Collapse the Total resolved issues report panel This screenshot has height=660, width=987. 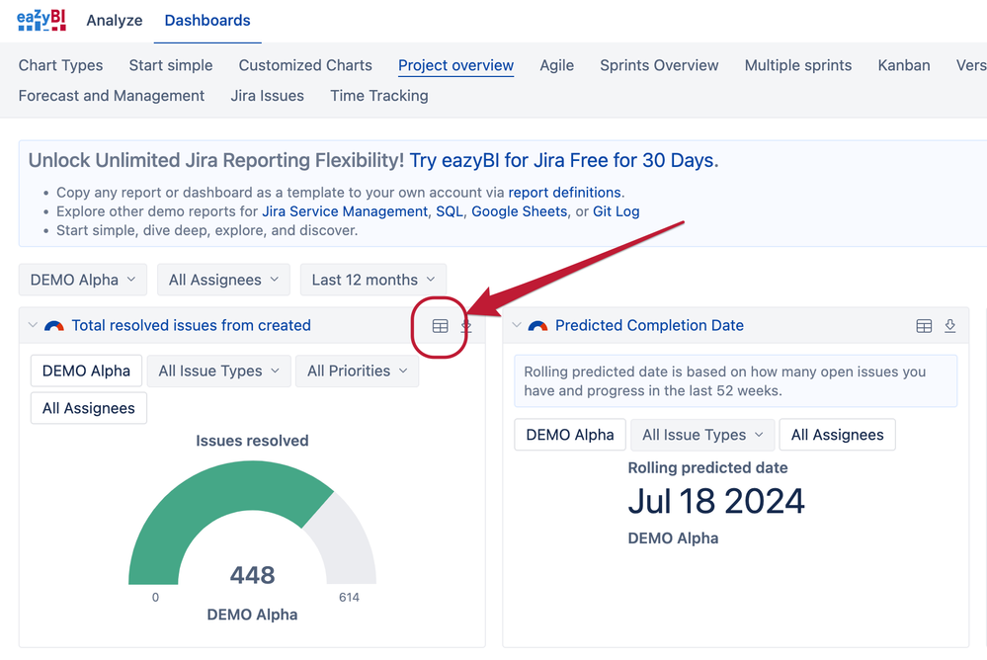pyautogui.click(x=33, y=325)
